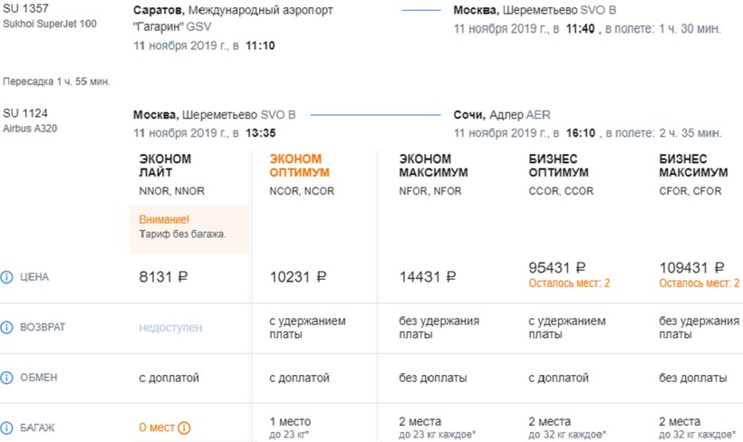Click info icon beside ЦЕНА row
Viewport: 743px width, 442px height.
pos(7,277)
